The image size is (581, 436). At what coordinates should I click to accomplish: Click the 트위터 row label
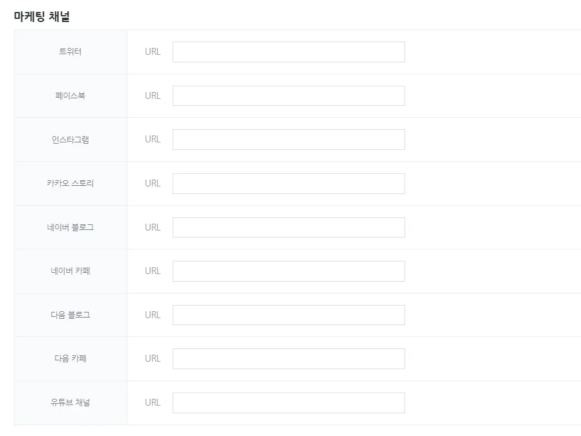coord(70,52)
